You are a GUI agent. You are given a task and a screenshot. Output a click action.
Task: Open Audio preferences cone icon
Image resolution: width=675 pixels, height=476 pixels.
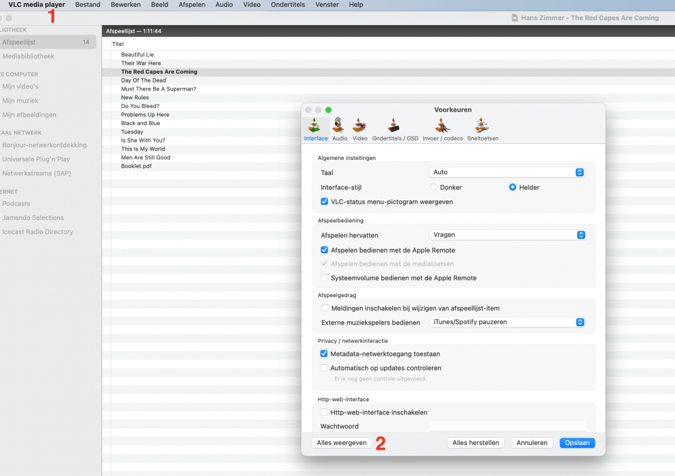(340, 126)
